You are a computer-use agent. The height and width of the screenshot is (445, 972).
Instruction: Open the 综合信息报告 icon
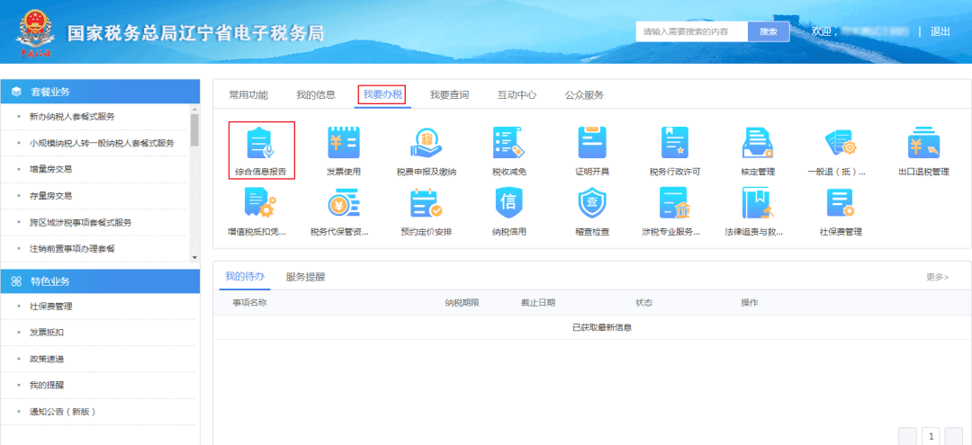point(261,150)
